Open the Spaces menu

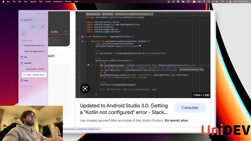[x=33, y=2]
